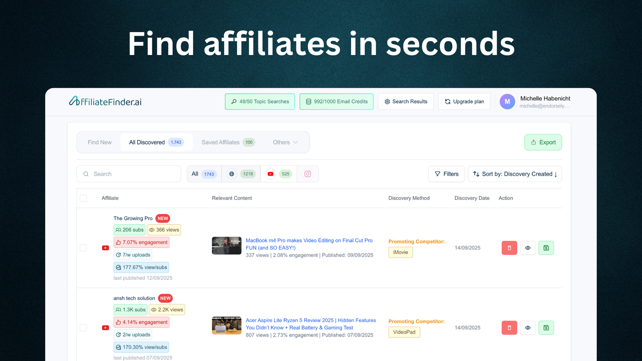Open the Sort by Discovery Created dropdown
This screenshot has height=361, width=642.
pyautogui.click(x=514, y=174)
